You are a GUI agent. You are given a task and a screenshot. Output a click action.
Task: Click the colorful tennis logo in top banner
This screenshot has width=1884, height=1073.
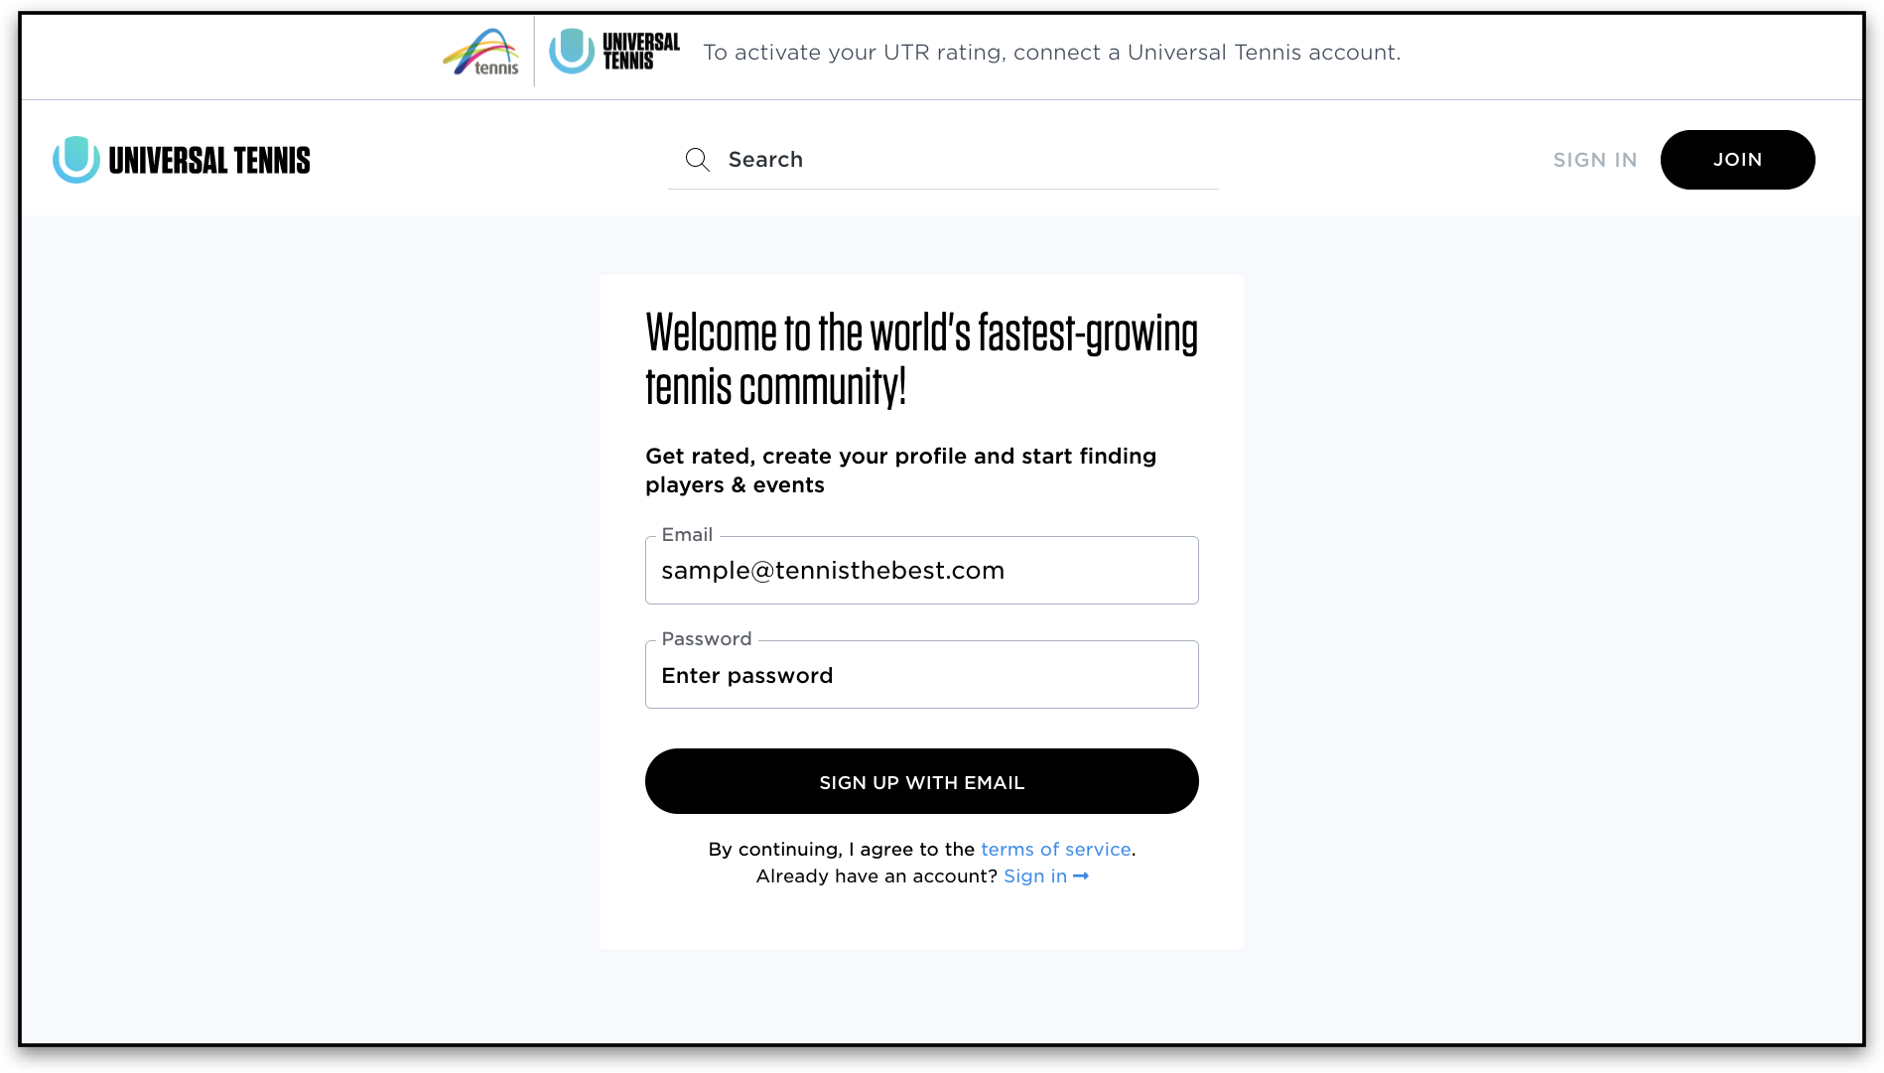[481, 52]
